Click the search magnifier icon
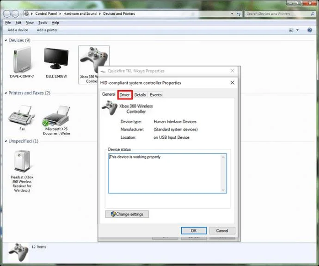This screenshot has width=319, height=266. [x=313, y=13]
